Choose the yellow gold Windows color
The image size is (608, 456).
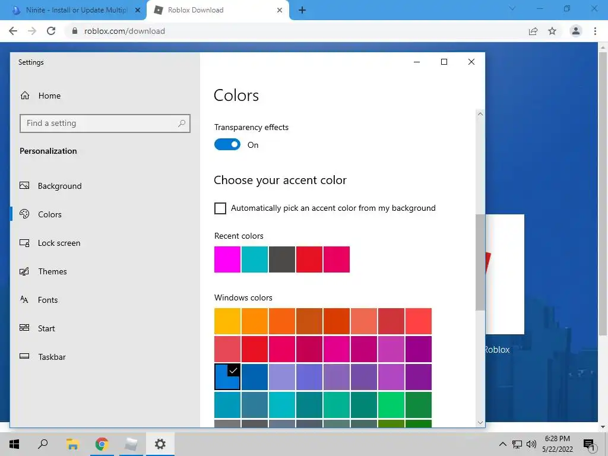point(227,321)
